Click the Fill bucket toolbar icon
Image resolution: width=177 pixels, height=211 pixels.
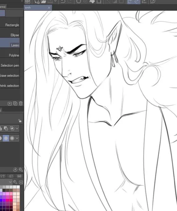tap(92, 2)
